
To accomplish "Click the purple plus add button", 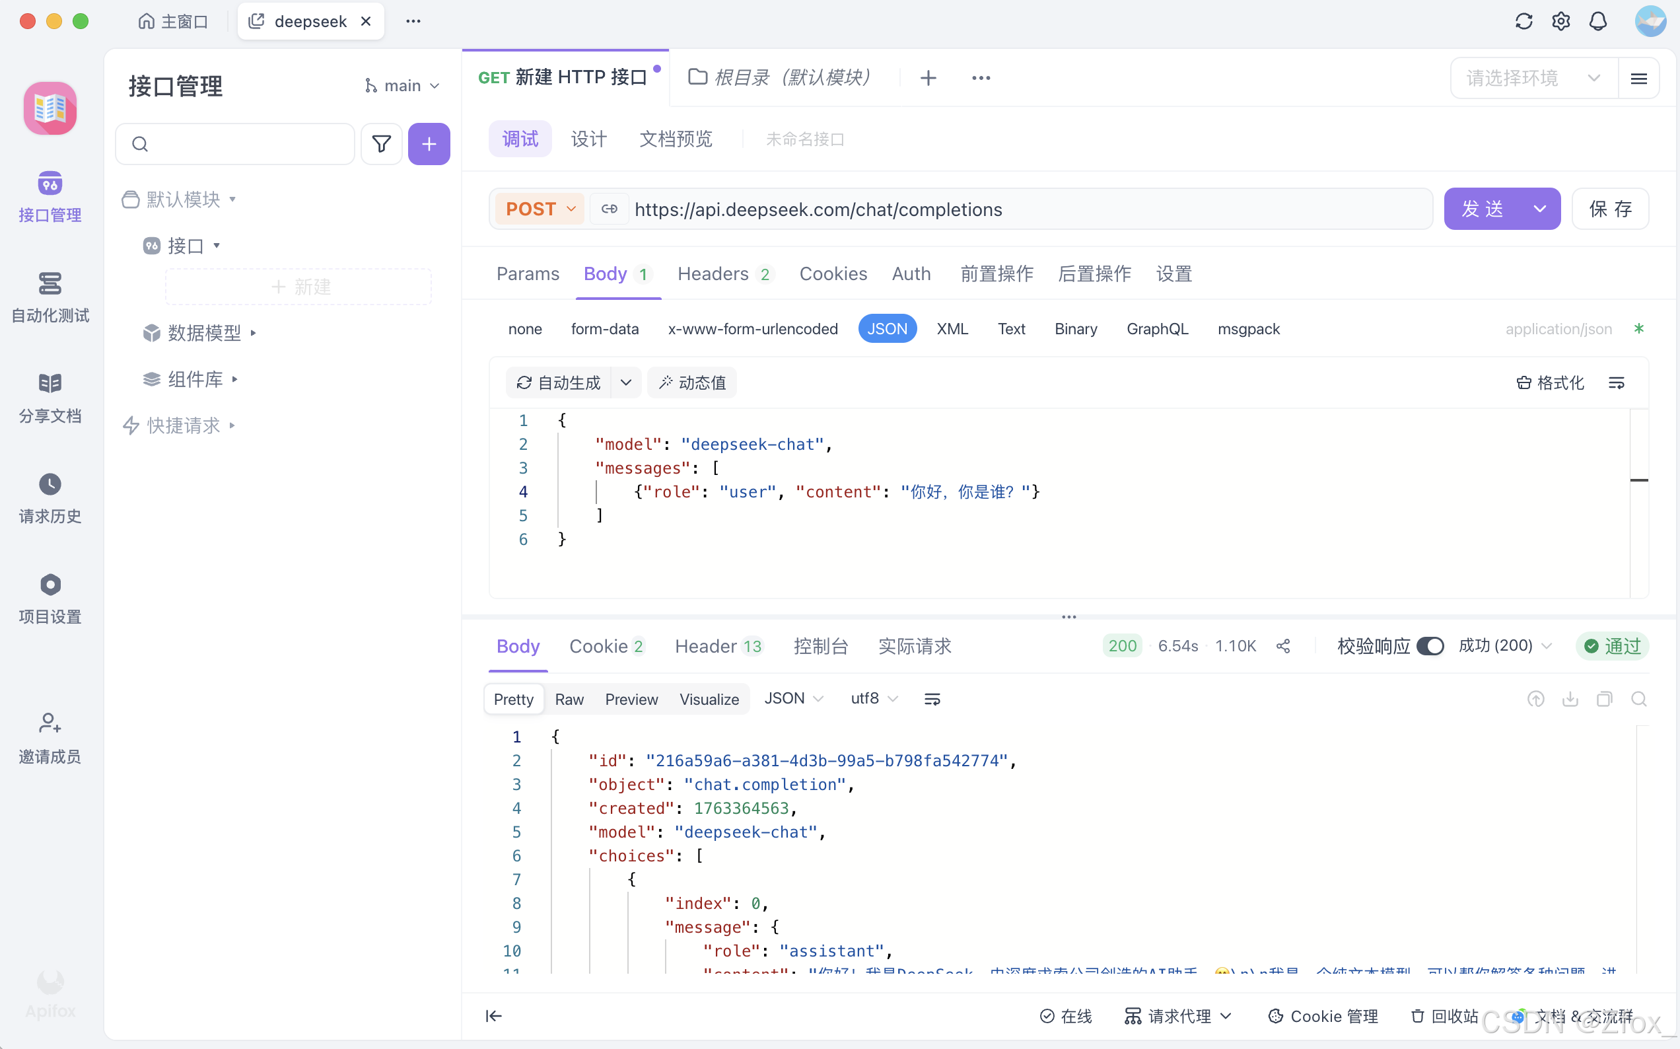I will (x=429, y=143).
